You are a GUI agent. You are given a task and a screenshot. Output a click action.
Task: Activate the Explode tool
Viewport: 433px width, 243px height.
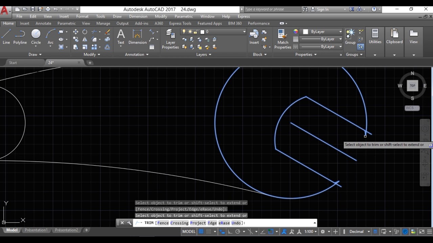pyautogui.click(x=108, y=39)
